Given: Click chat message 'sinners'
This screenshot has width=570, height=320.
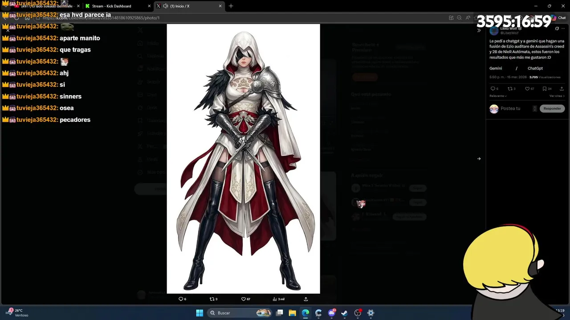Looking at the screenshot, I should coord(70,96).
